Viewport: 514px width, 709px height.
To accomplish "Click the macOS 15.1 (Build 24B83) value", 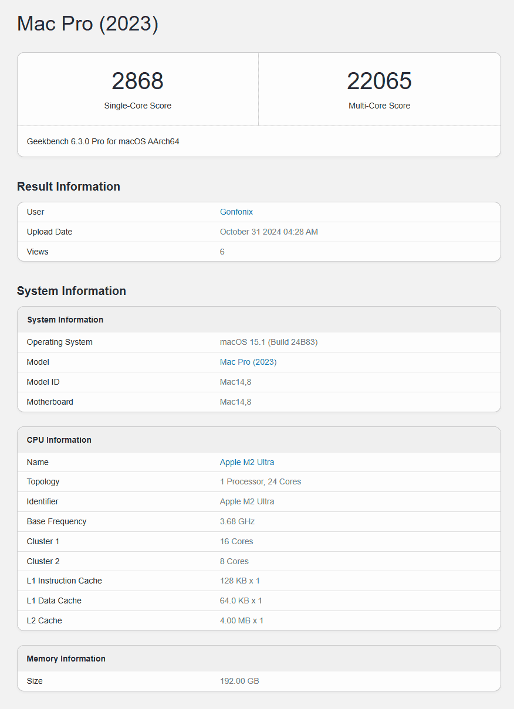I will (269, 342).
